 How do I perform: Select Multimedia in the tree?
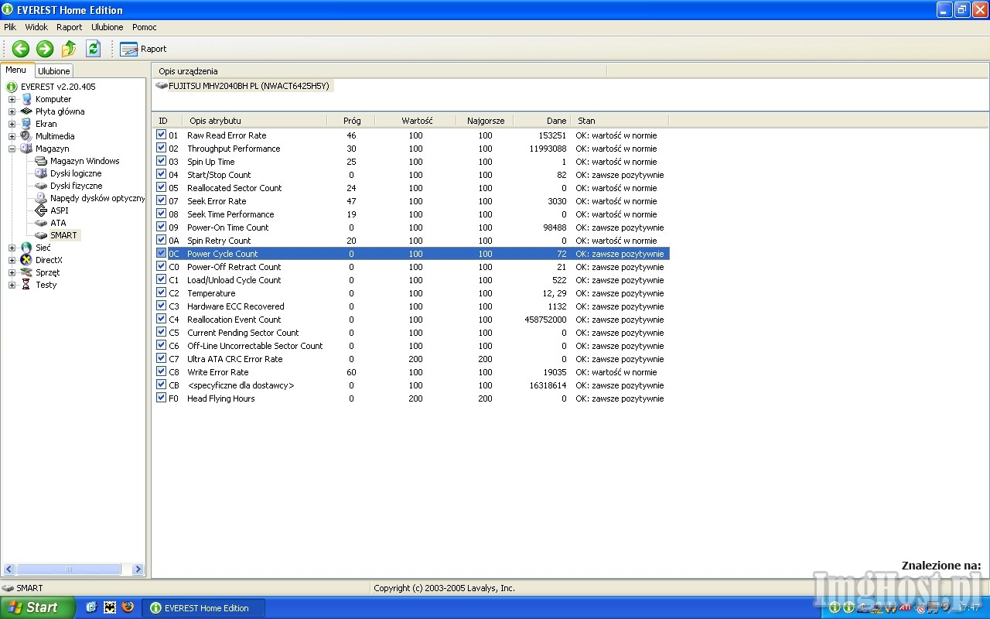tap(55, 136)
